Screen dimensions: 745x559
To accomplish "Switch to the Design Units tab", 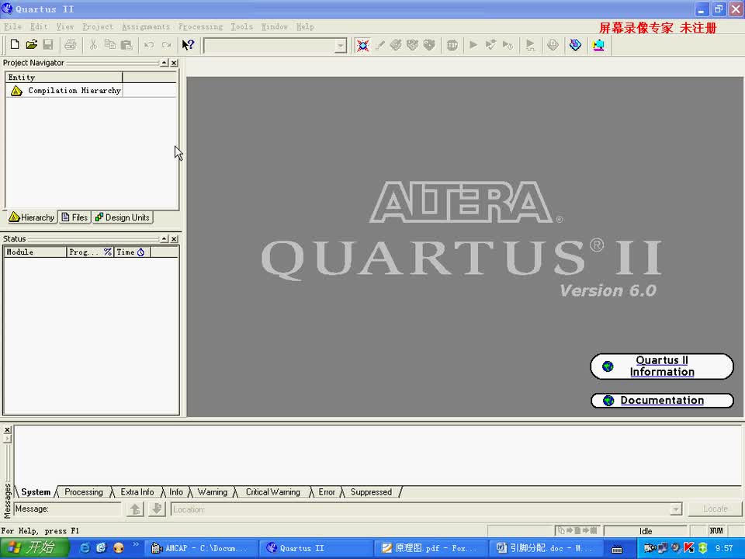I will pyautogui.click(x=123, y=217).
